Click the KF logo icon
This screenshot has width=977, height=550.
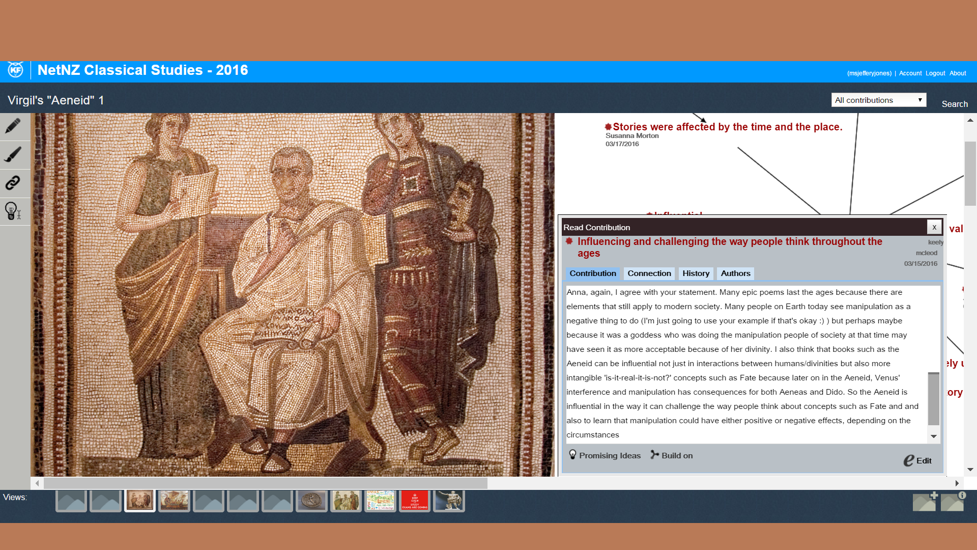[15, 70]
